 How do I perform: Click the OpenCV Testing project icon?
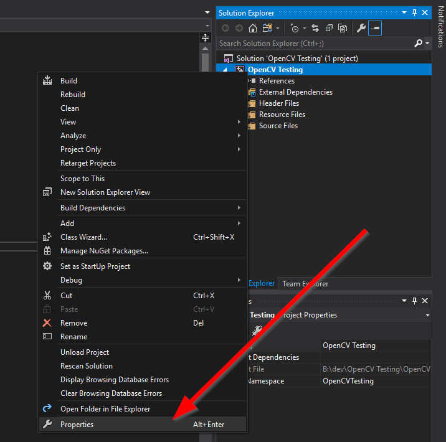click(x=239, y=70)
